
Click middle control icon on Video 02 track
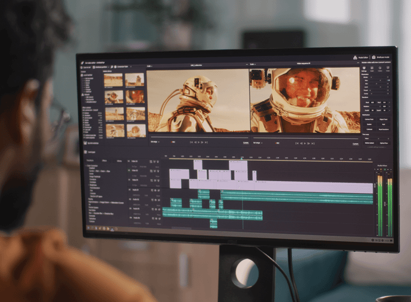click(154, 171)
